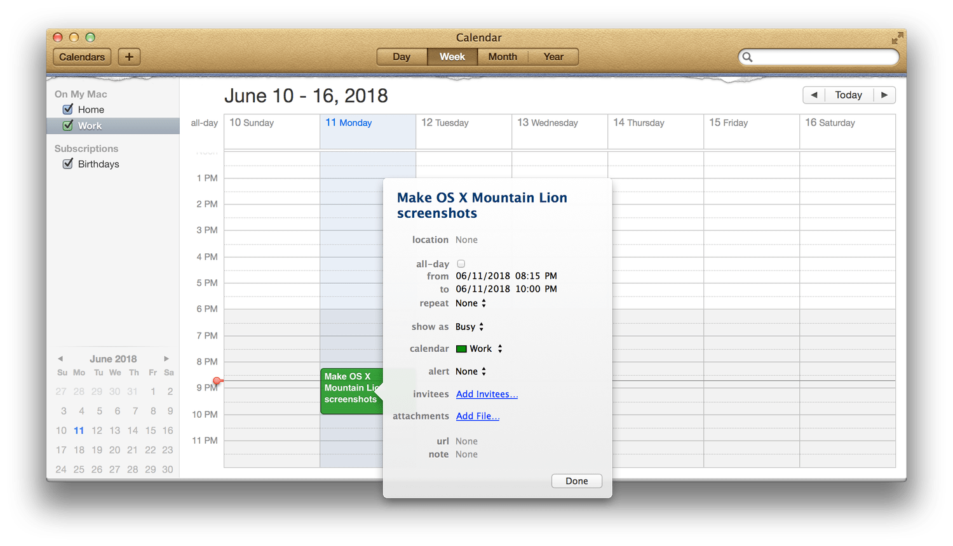
Task: Click the red current-time marker
Action: tap(217, 381)
